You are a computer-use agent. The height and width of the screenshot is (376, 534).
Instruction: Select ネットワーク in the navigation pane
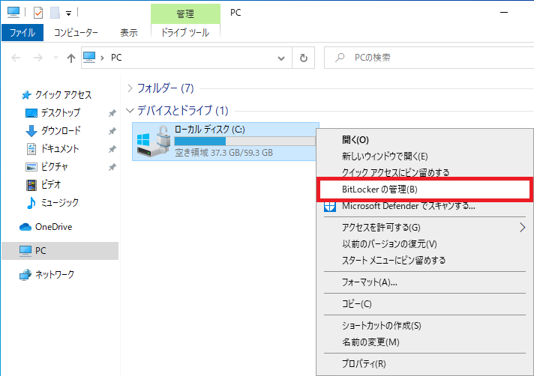pyautogui.click(x=46, y=274)
